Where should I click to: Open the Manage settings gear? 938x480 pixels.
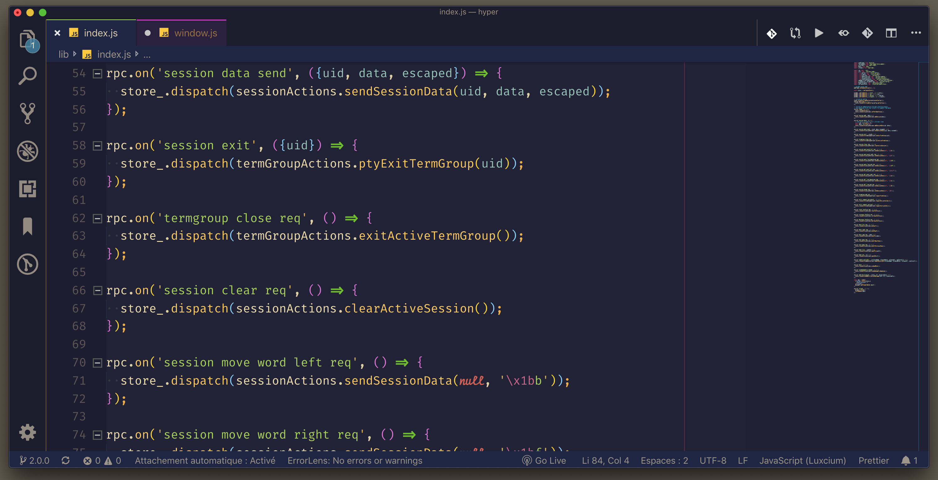[x=27, y=433]
